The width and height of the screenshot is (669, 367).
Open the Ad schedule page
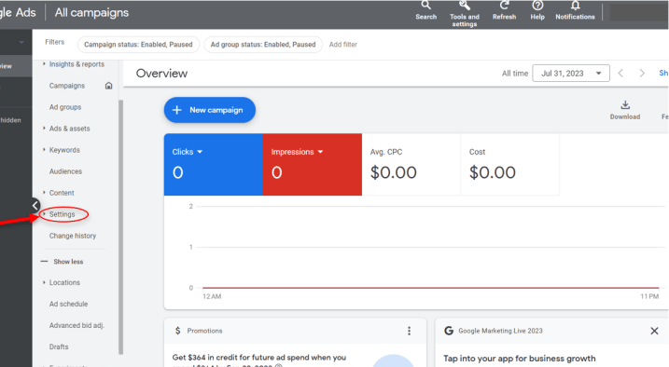69,304
